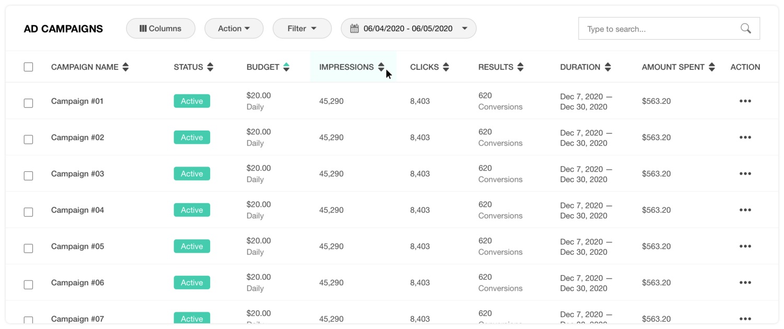Click the calendar icon in date range
The height and width of the screenshot is (329, 784).
354,29
